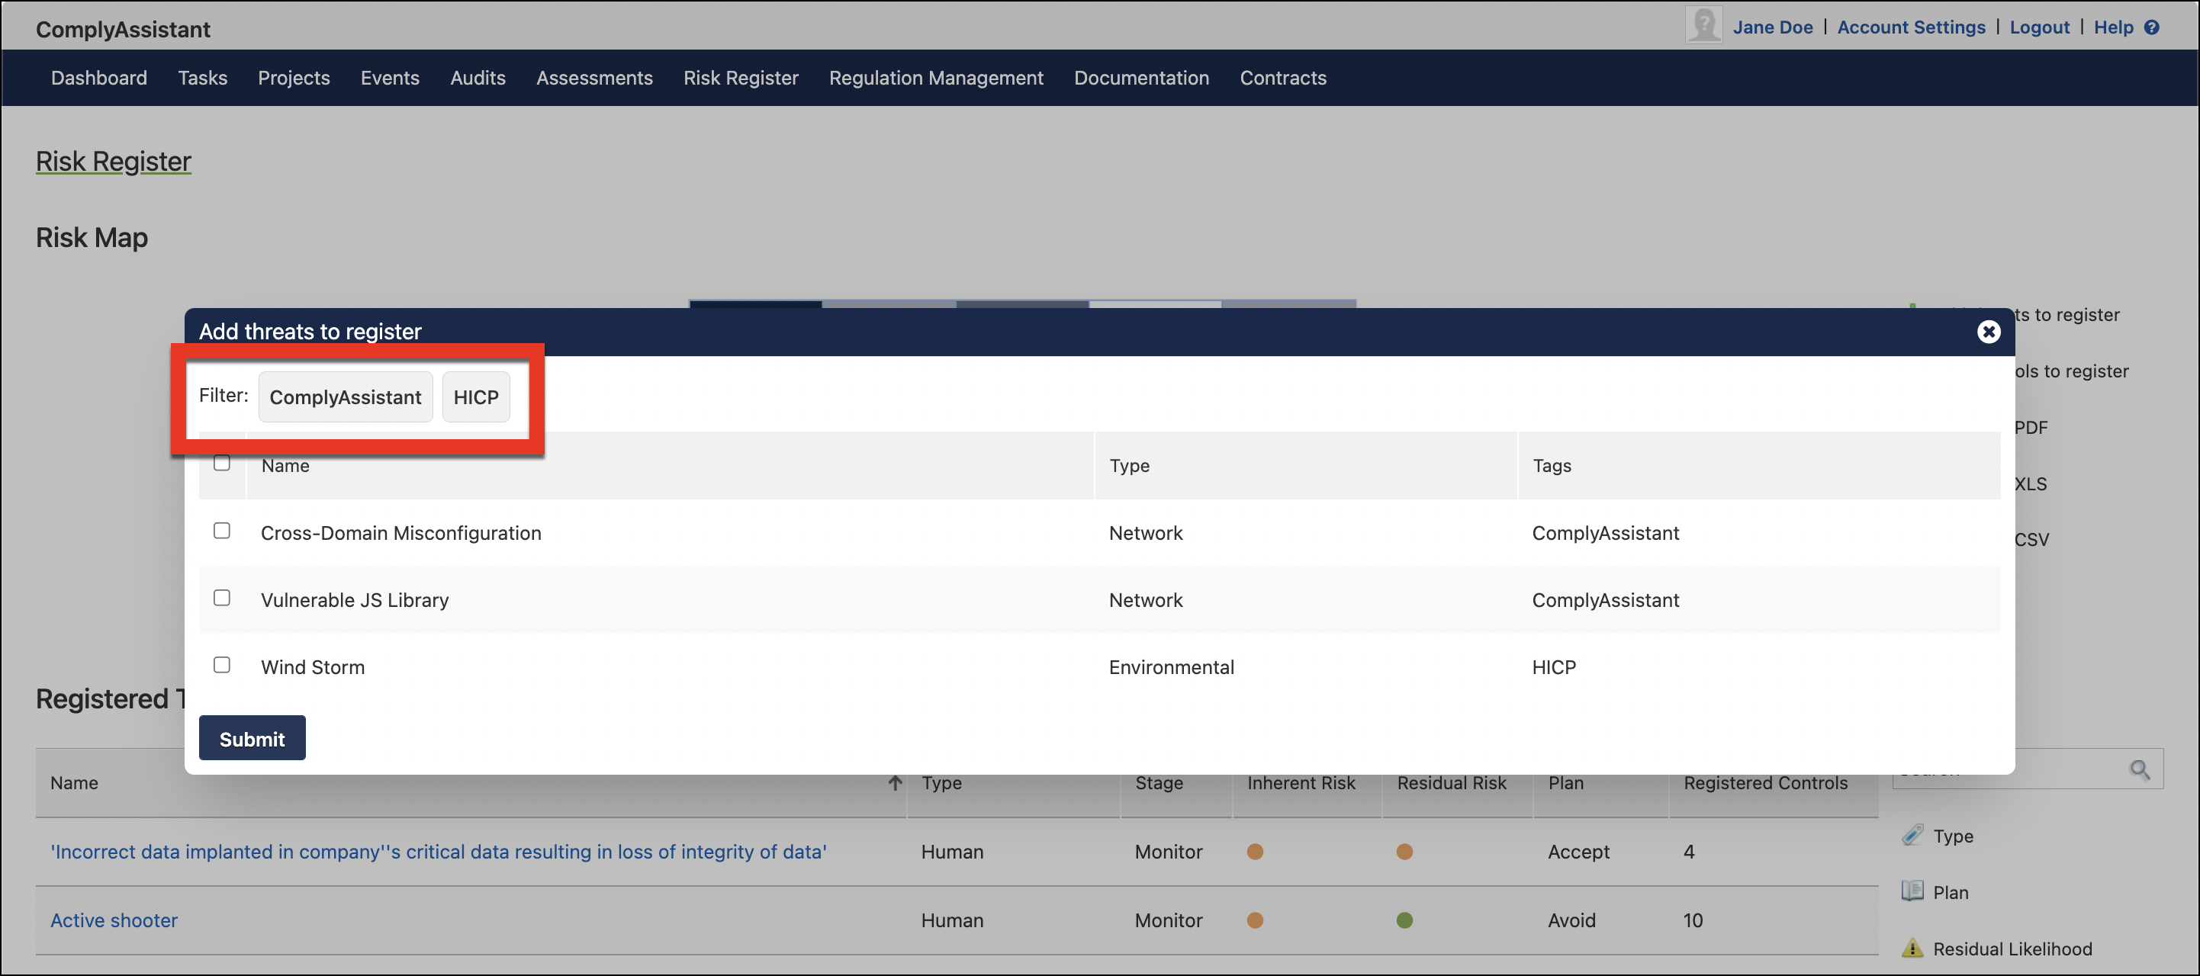Submit the selected threats

pyautogui.click(x=252, y=738)
